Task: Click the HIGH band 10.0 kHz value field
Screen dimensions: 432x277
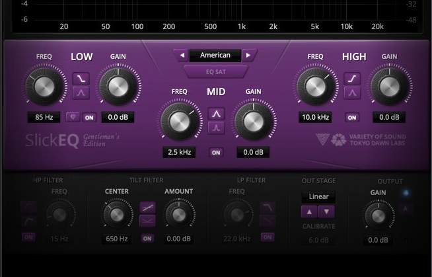Action: click(x=316, y=117)
